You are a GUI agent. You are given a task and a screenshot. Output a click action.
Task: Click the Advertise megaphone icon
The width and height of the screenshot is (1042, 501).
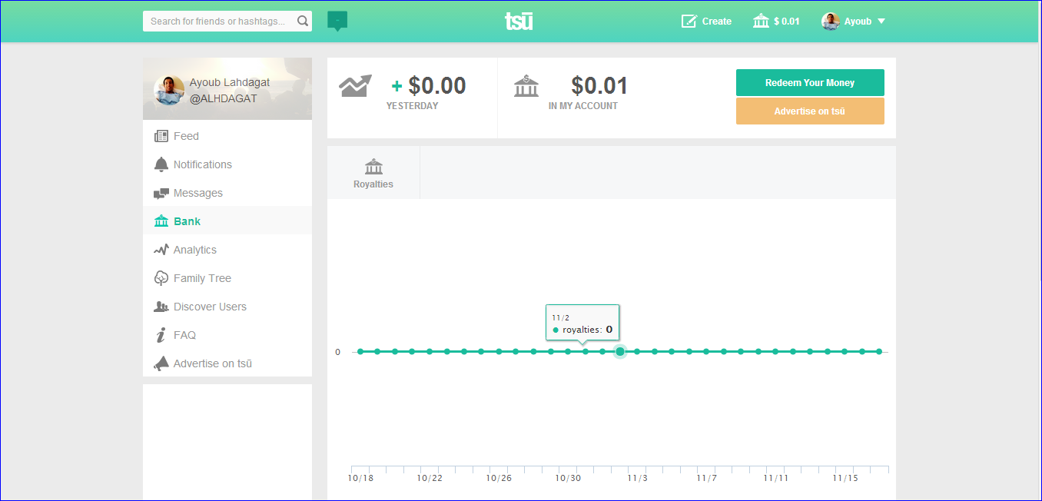click(161, 363)
